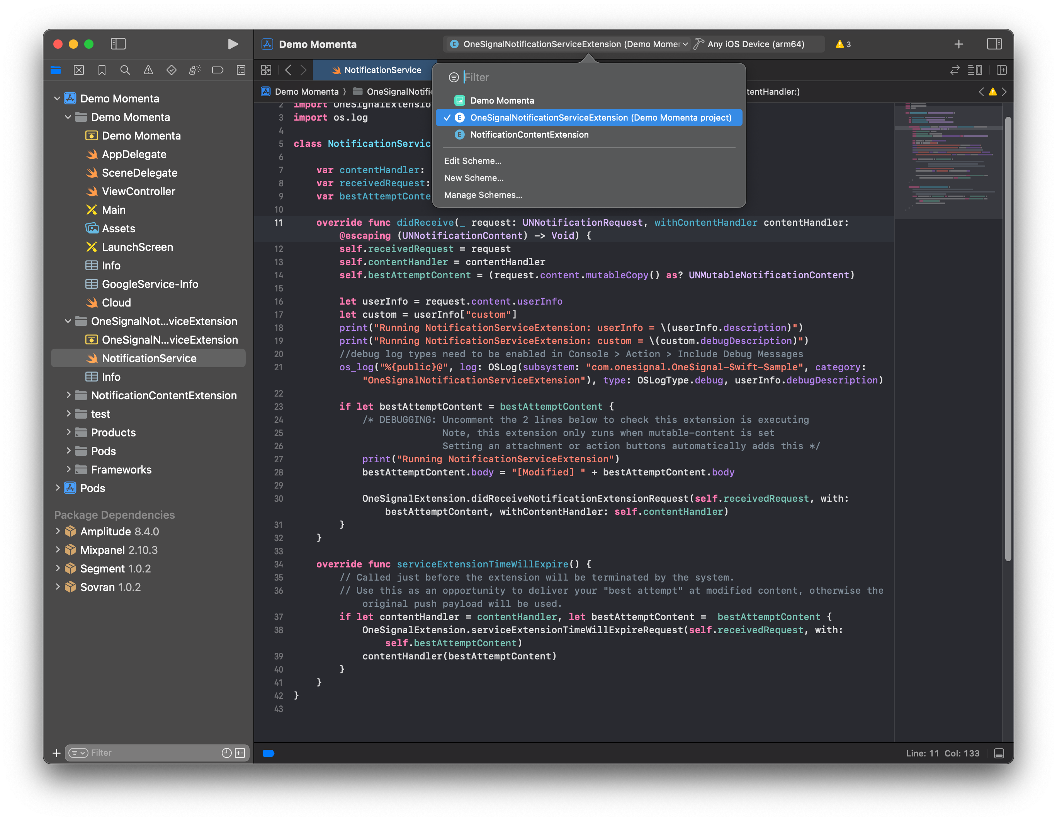Open the Report navigator icon
The image size is (1057, 821).
click(241, 70)
